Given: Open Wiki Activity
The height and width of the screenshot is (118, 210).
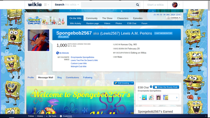Looking at the screenshot, I should tap(75, 23).
